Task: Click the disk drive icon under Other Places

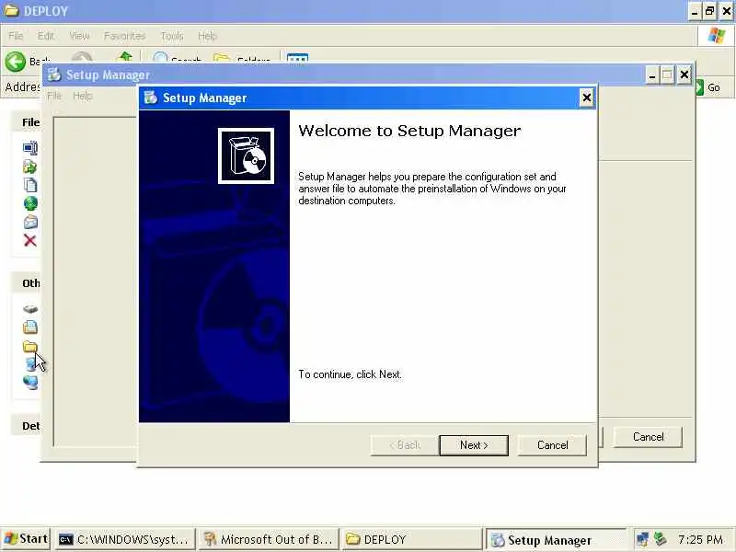Action: 30,309
